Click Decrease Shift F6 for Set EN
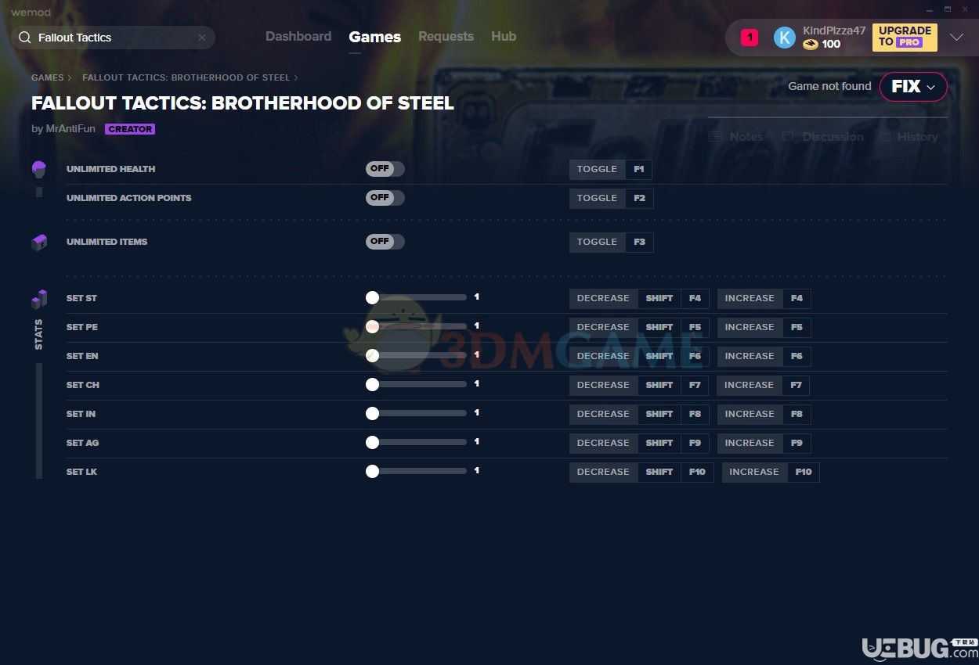Image resolution: width=979 pixels, height=665 pixels. point(639,356)
